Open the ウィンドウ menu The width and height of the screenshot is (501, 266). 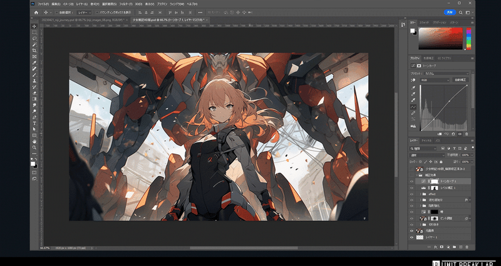[x=177, y=4]
